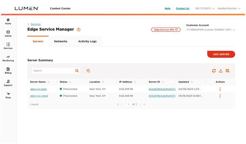Open Billing from the sidebar
Image resolution: width=246 pixels, height=144 pixels.
click(x=8, y=71)
